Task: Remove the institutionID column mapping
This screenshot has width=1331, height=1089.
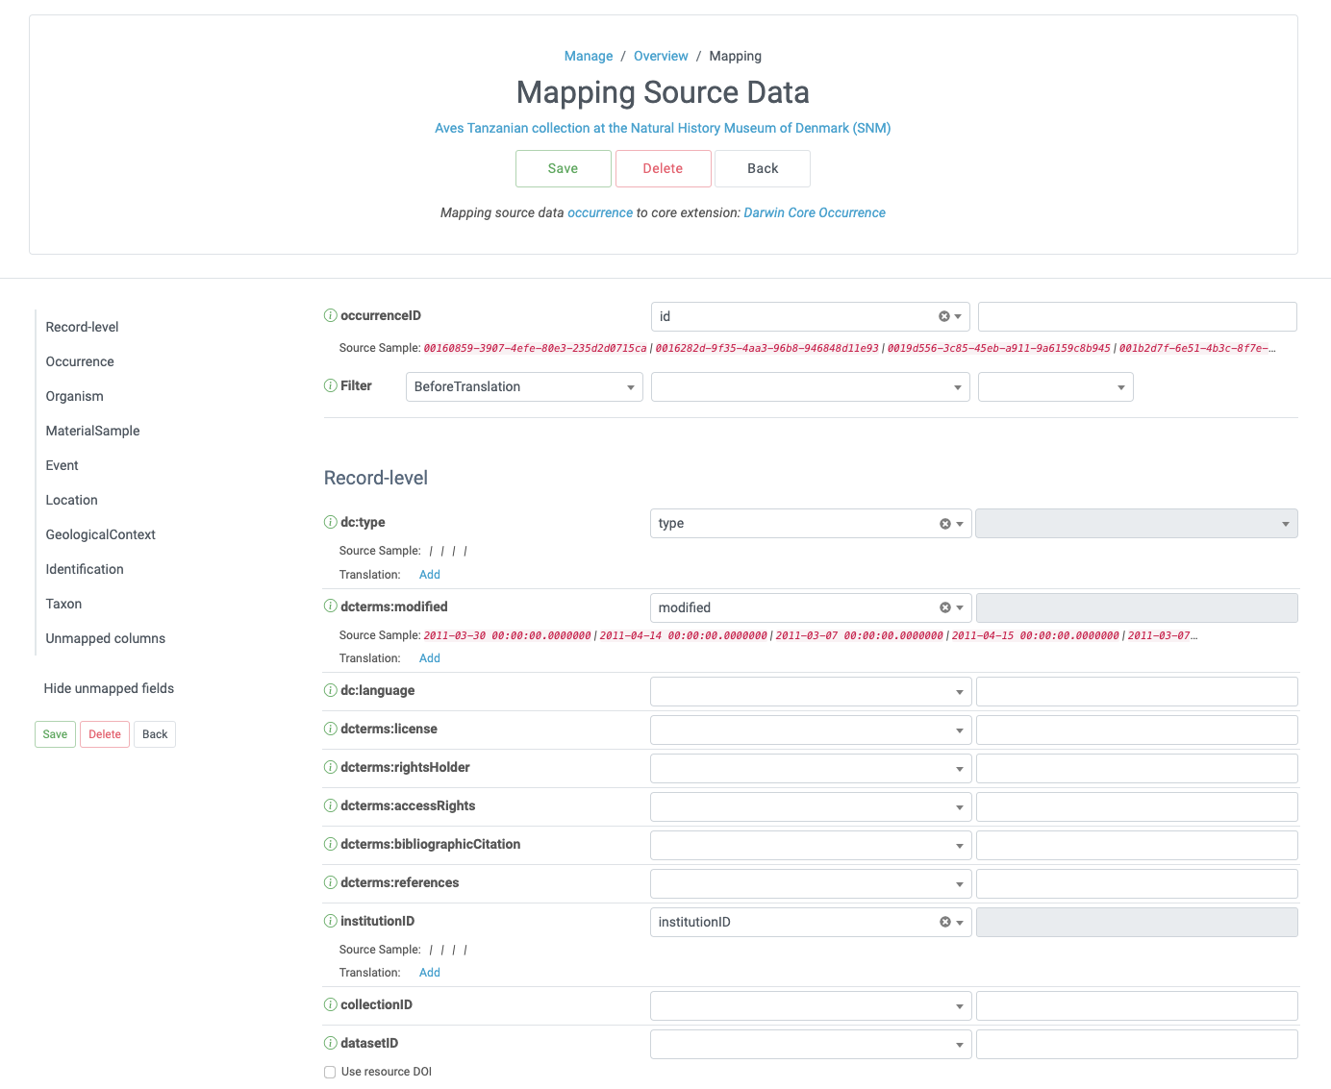Action: pyautogui.click(x=942, y=921)
